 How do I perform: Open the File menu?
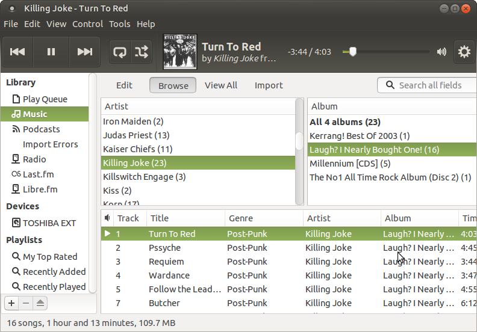(x=11, y=24)
